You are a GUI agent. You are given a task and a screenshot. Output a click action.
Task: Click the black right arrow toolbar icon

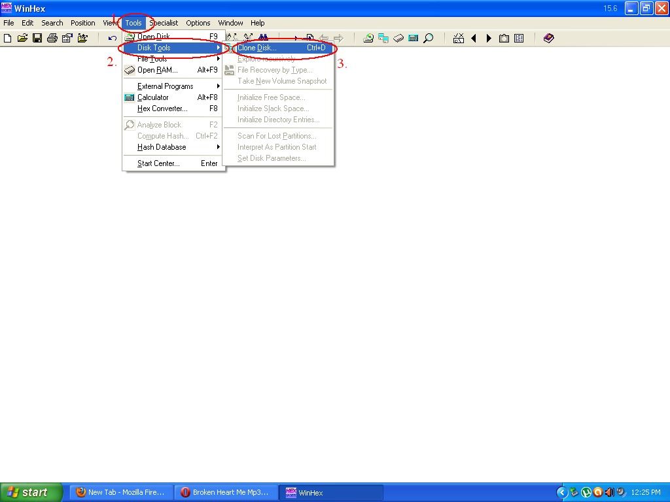[489, 39]
